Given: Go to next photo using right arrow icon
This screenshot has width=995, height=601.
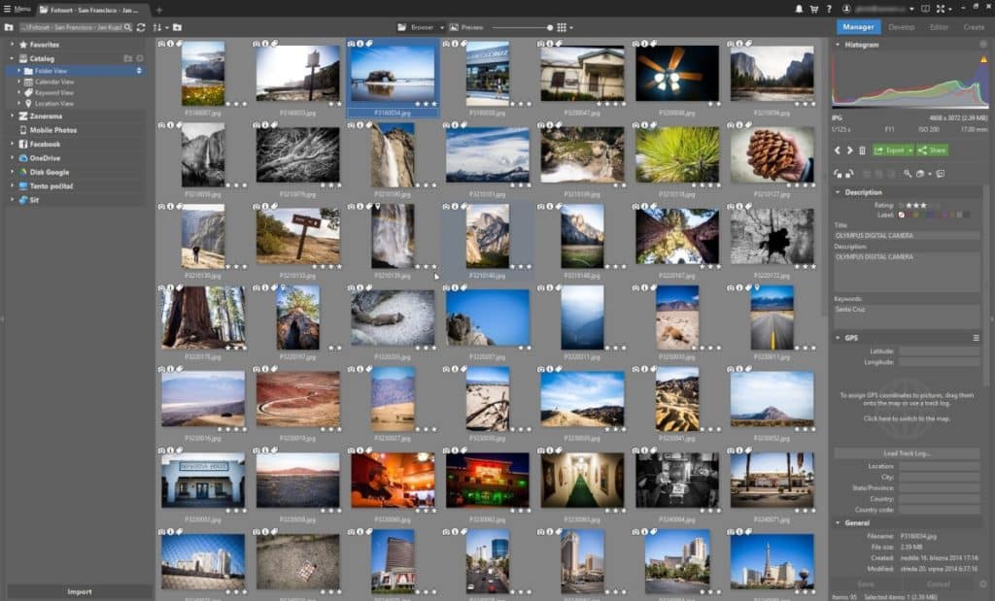Looking at the screenshot, I should pos(849,150).
